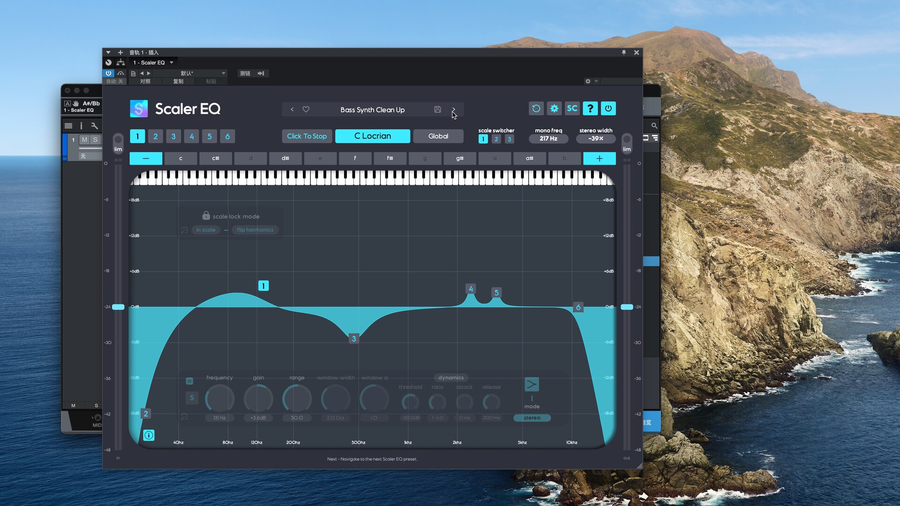The width and height of the screenshot is (900, 506).
Task: Click the reset icon in the Scaler EQ header
Action: tap(536, 108)
